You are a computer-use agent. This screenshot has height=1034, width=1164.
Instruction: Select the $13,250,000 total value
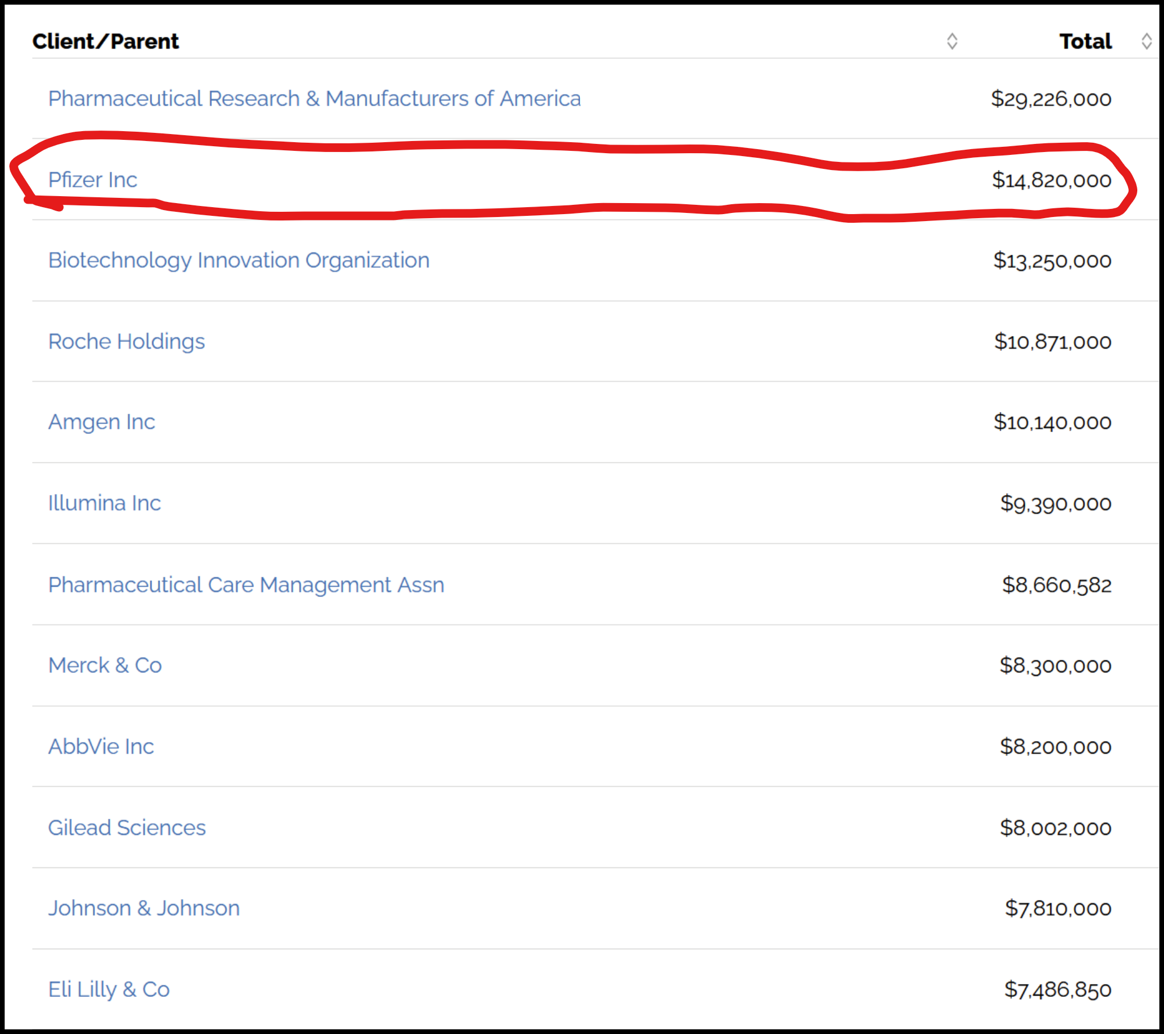[1053, 261]
